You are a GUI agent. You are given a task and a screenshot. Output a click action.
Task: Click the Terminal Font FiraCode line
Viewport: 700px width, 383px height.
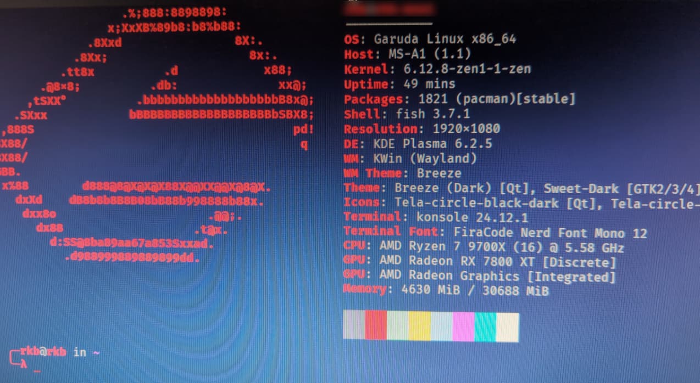[495, 233]
